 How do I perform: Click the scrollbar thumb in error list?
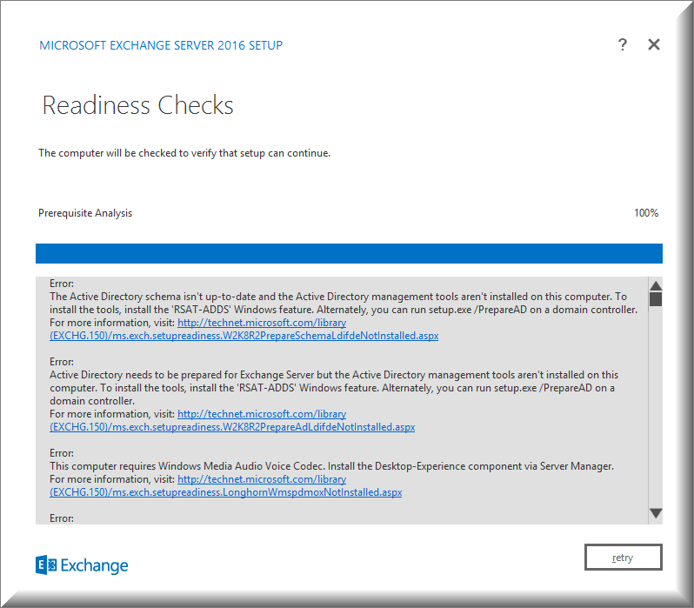pos(656,299)
